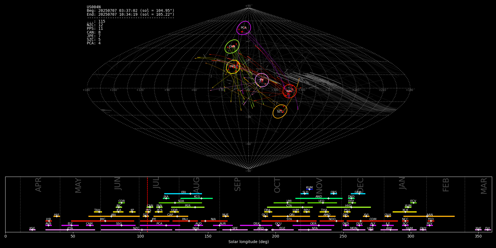This screenshot has height=248, width=496.
Task: Click the KUM shower bar in timeline
Action: 309,189
